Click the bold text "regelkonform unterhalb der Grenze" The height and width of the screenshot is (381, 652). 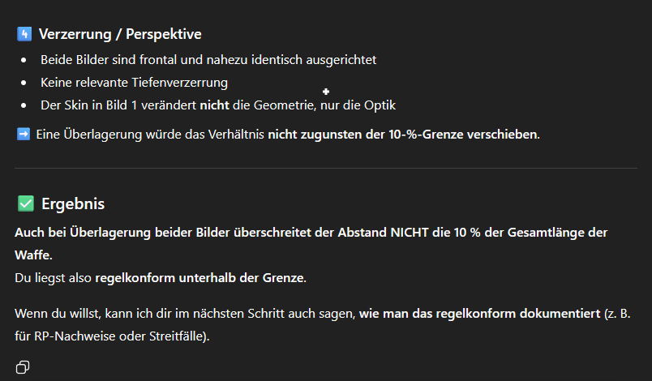click(x=199, y=278)
